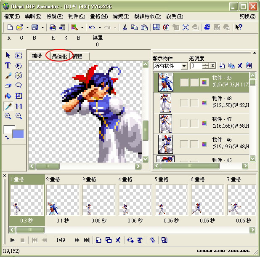Click the color icon of 物件 - 85
The image size is (260, 257).
point(204,82)
